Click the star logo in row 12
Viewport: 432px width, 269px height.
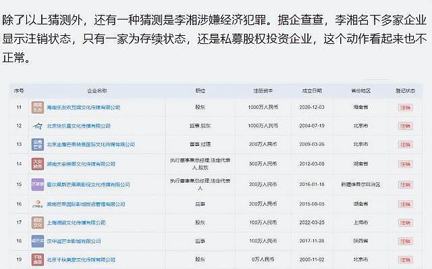[x=38, y=126]
